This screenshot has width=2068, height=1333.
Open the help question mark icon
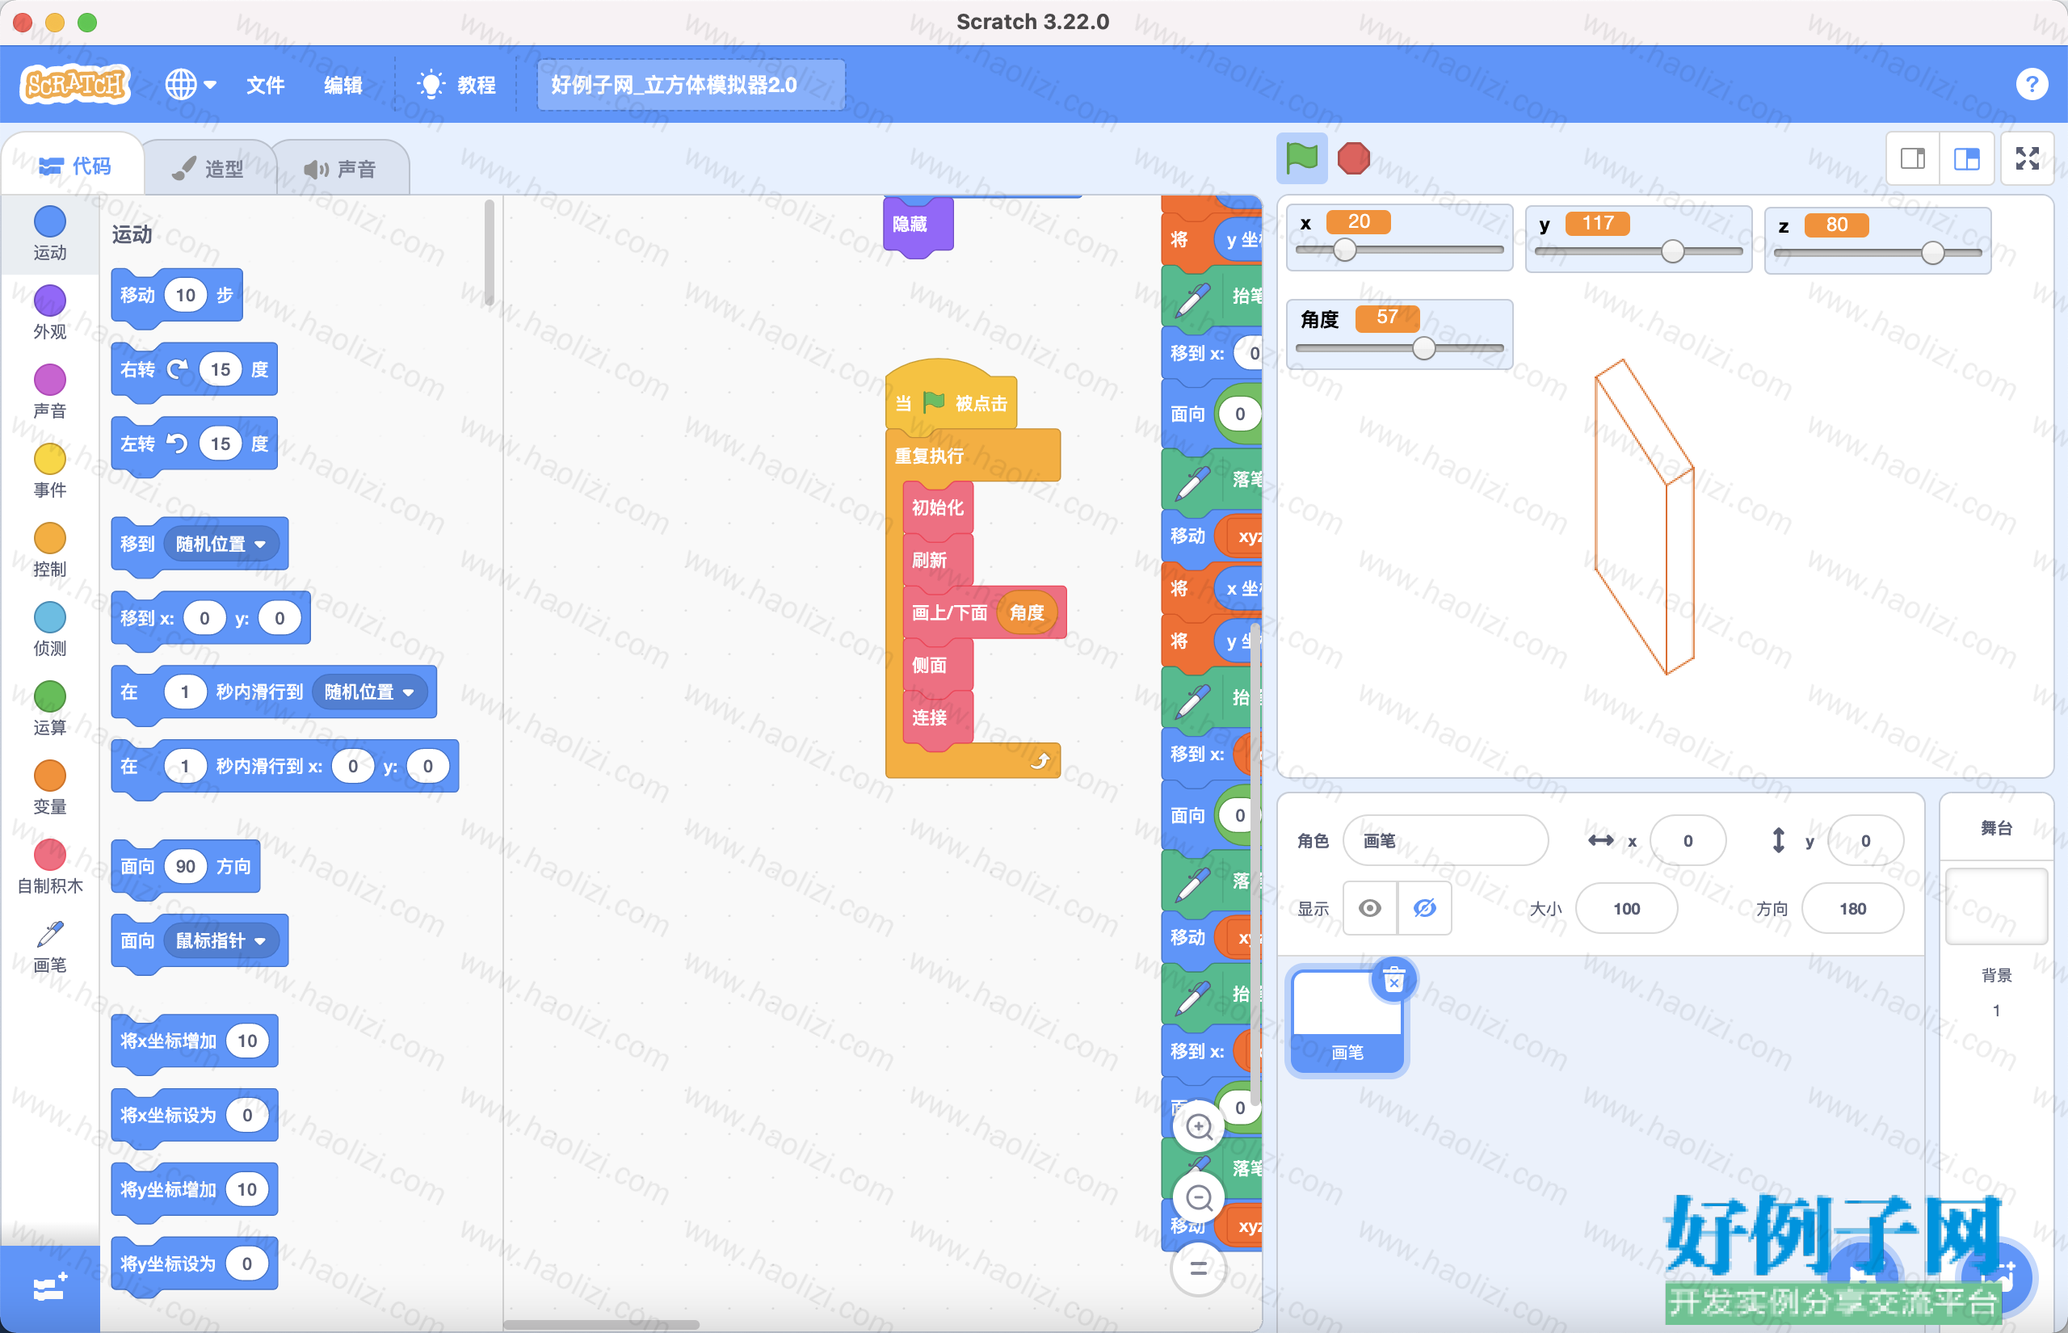point(2032,84)
